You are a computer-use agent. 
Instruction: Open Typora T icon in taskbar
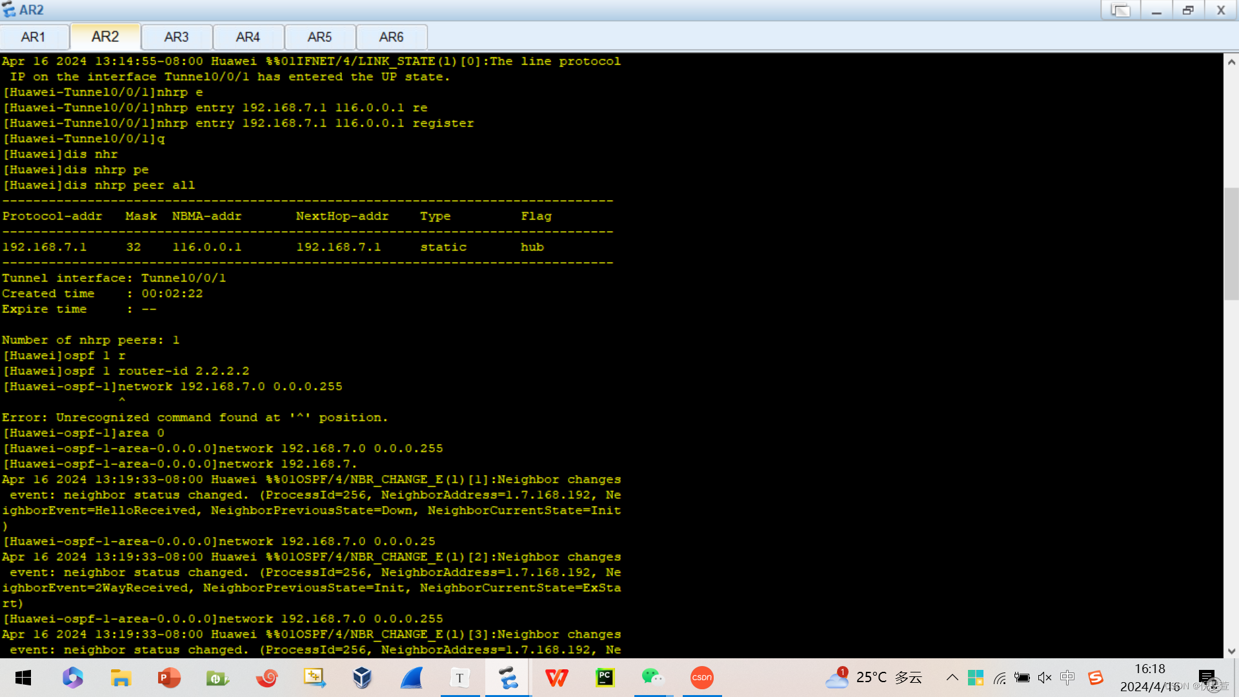pos(459,678)
